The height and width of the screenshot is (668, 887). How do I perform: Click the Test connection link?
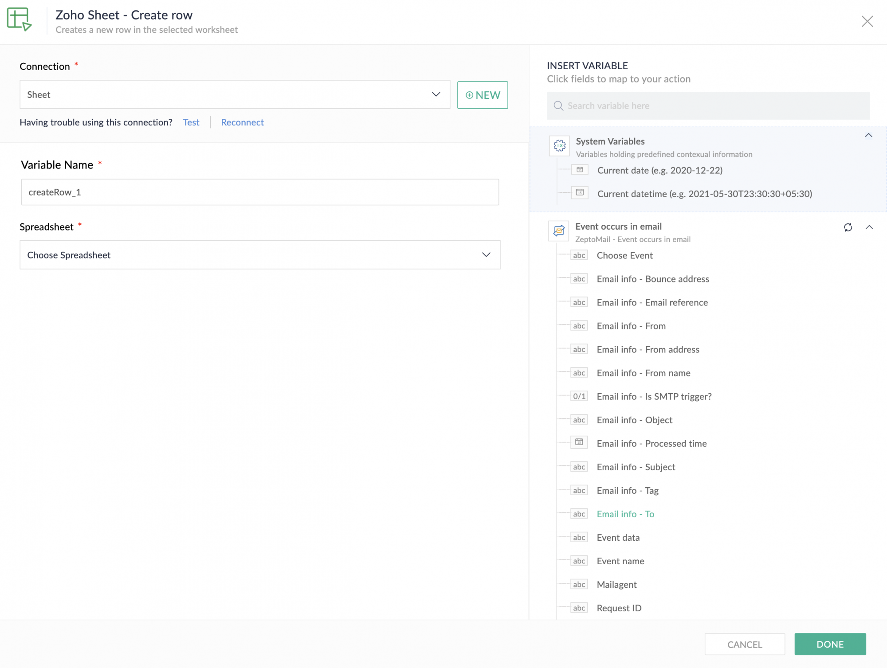[x=191, y=122]
